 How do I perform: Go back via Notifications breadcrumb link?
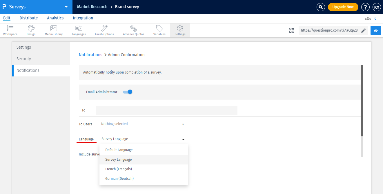[x=90, y=55]
